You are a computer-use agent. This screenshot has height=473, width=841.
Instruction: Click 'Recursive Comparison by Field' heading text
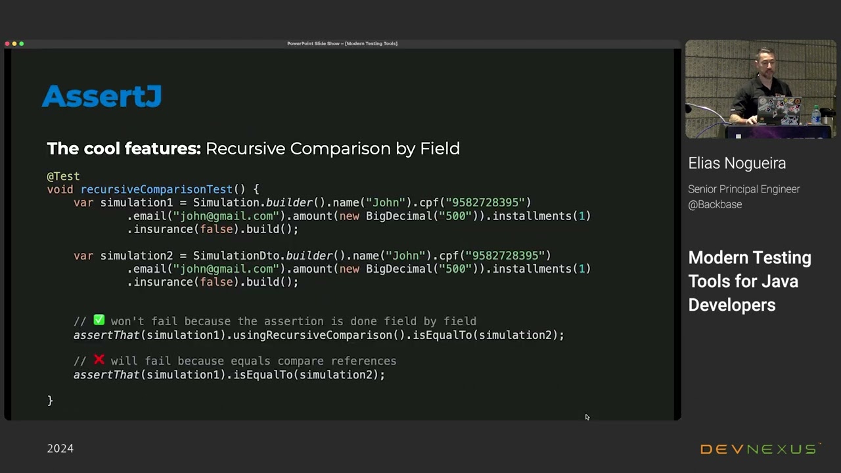pos(332,148)
